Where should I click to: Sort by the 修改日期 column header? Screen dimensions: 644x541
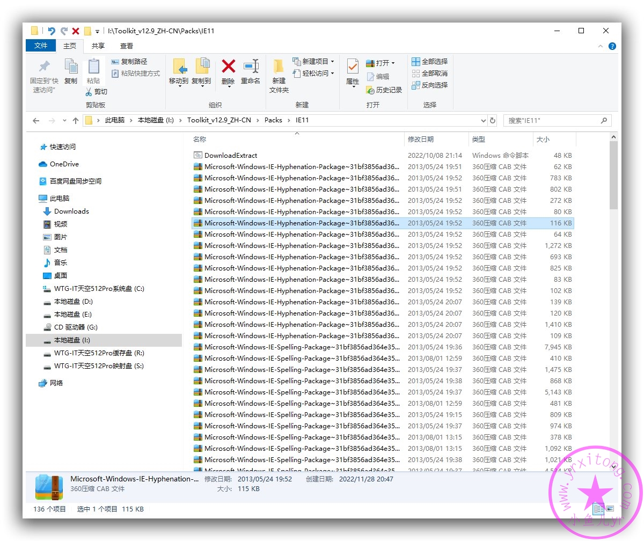coord(436,139)
